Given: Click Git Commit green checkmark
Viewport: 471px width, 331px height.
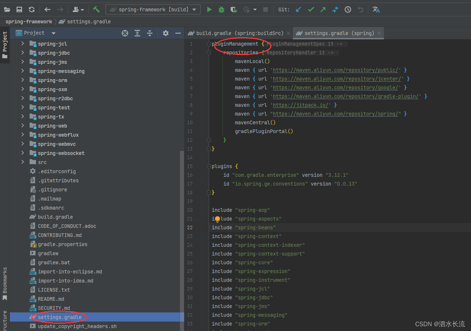Looking at the screenshot, I should click(x=311, y=9).
